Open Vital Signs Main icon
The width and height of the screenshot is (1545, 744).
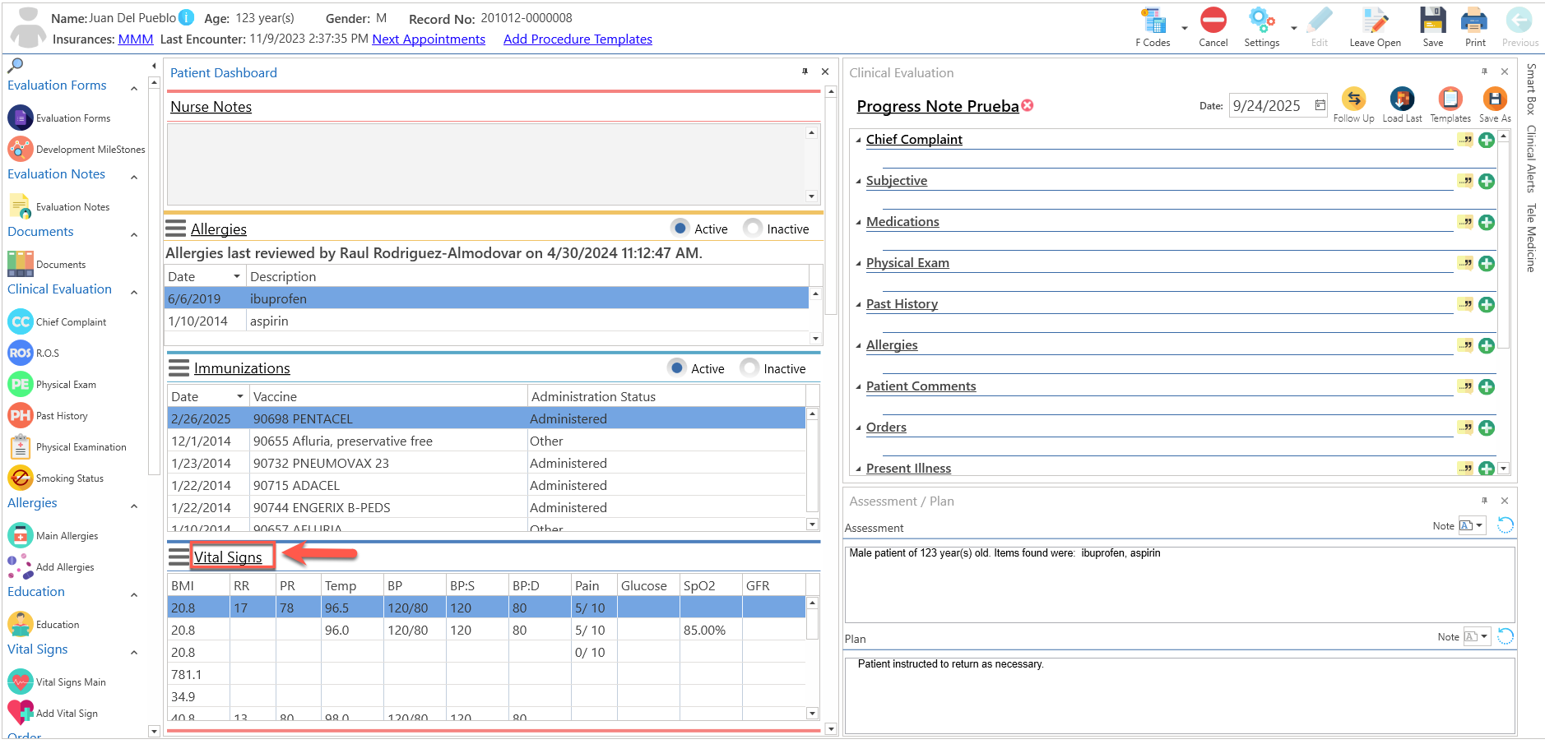(x=21, y=682)
